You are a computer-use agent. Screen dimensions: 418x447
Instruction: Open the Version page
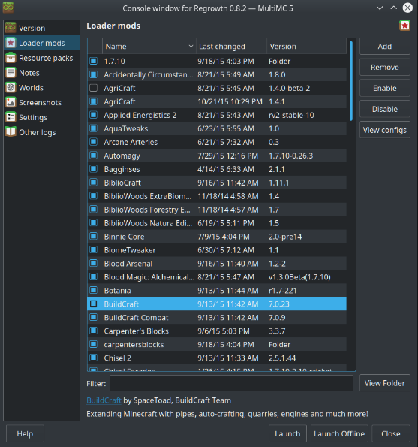(41, 28)
